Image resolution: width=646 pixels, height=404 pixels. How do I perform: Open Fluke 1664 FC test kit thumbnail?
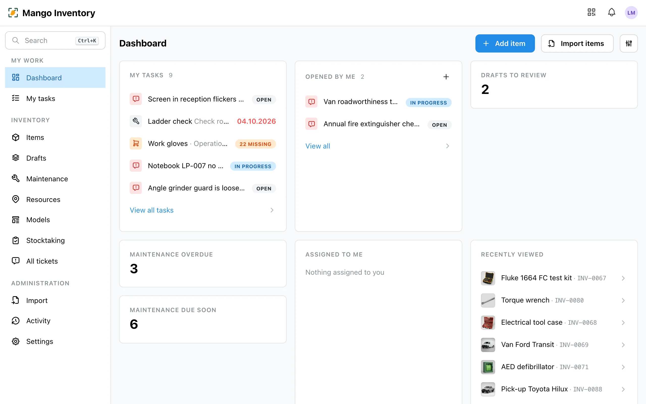click(488, 278)
